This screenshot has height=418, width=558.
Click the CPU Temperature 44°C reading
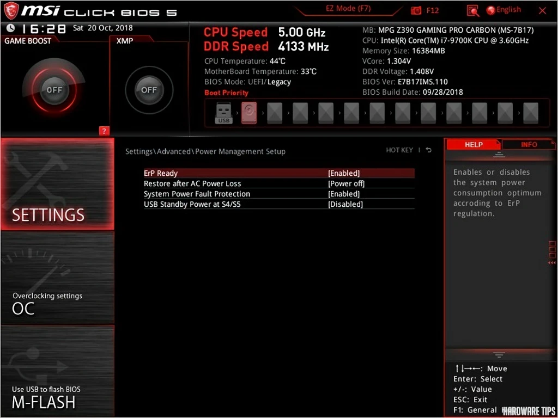pyautogui.click(x=245, y=61)
